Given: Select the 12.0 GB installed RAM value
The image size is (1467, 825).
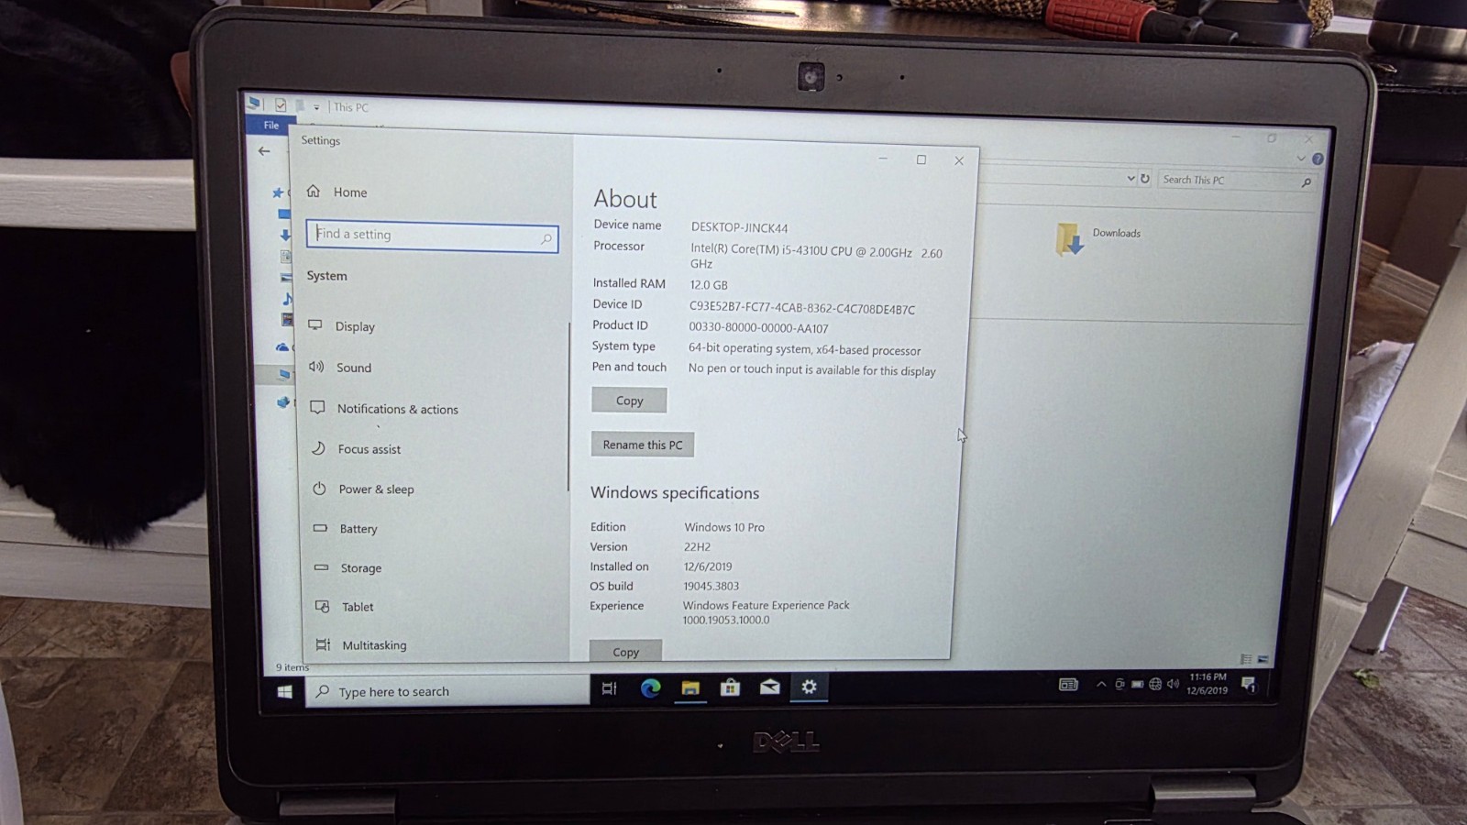Looking at the screenshot, I should (x=709, y=285).
